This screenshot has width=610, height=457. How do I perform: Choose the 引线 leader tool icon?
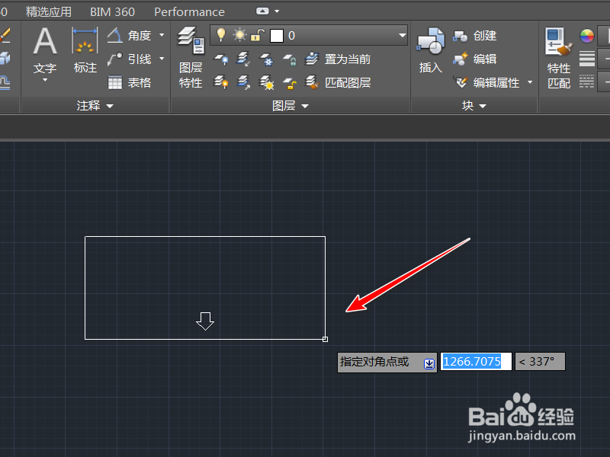click(115, 59)
